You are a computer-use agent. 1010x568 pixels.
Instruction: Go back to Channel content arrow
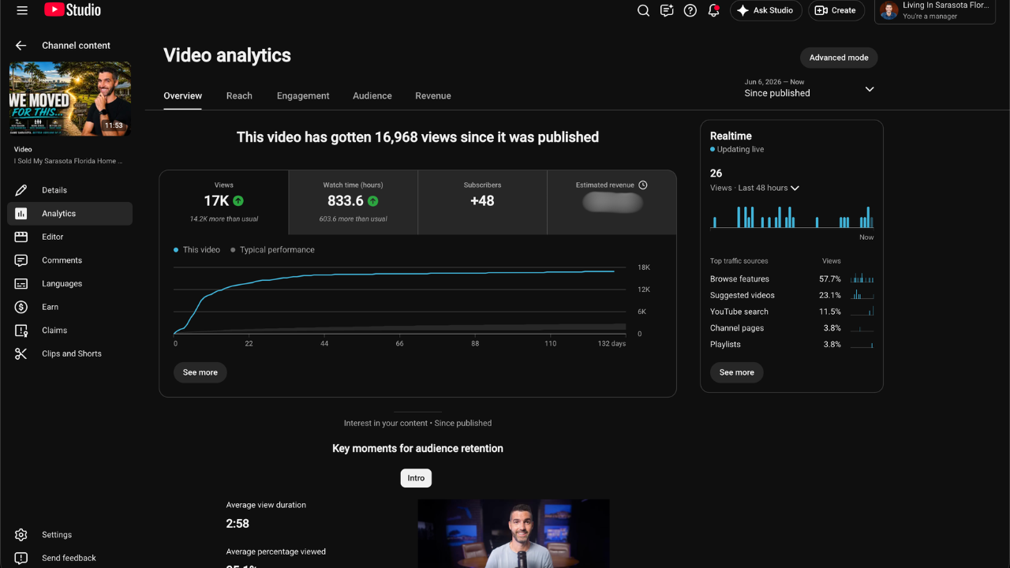click(x=21, y=46)
